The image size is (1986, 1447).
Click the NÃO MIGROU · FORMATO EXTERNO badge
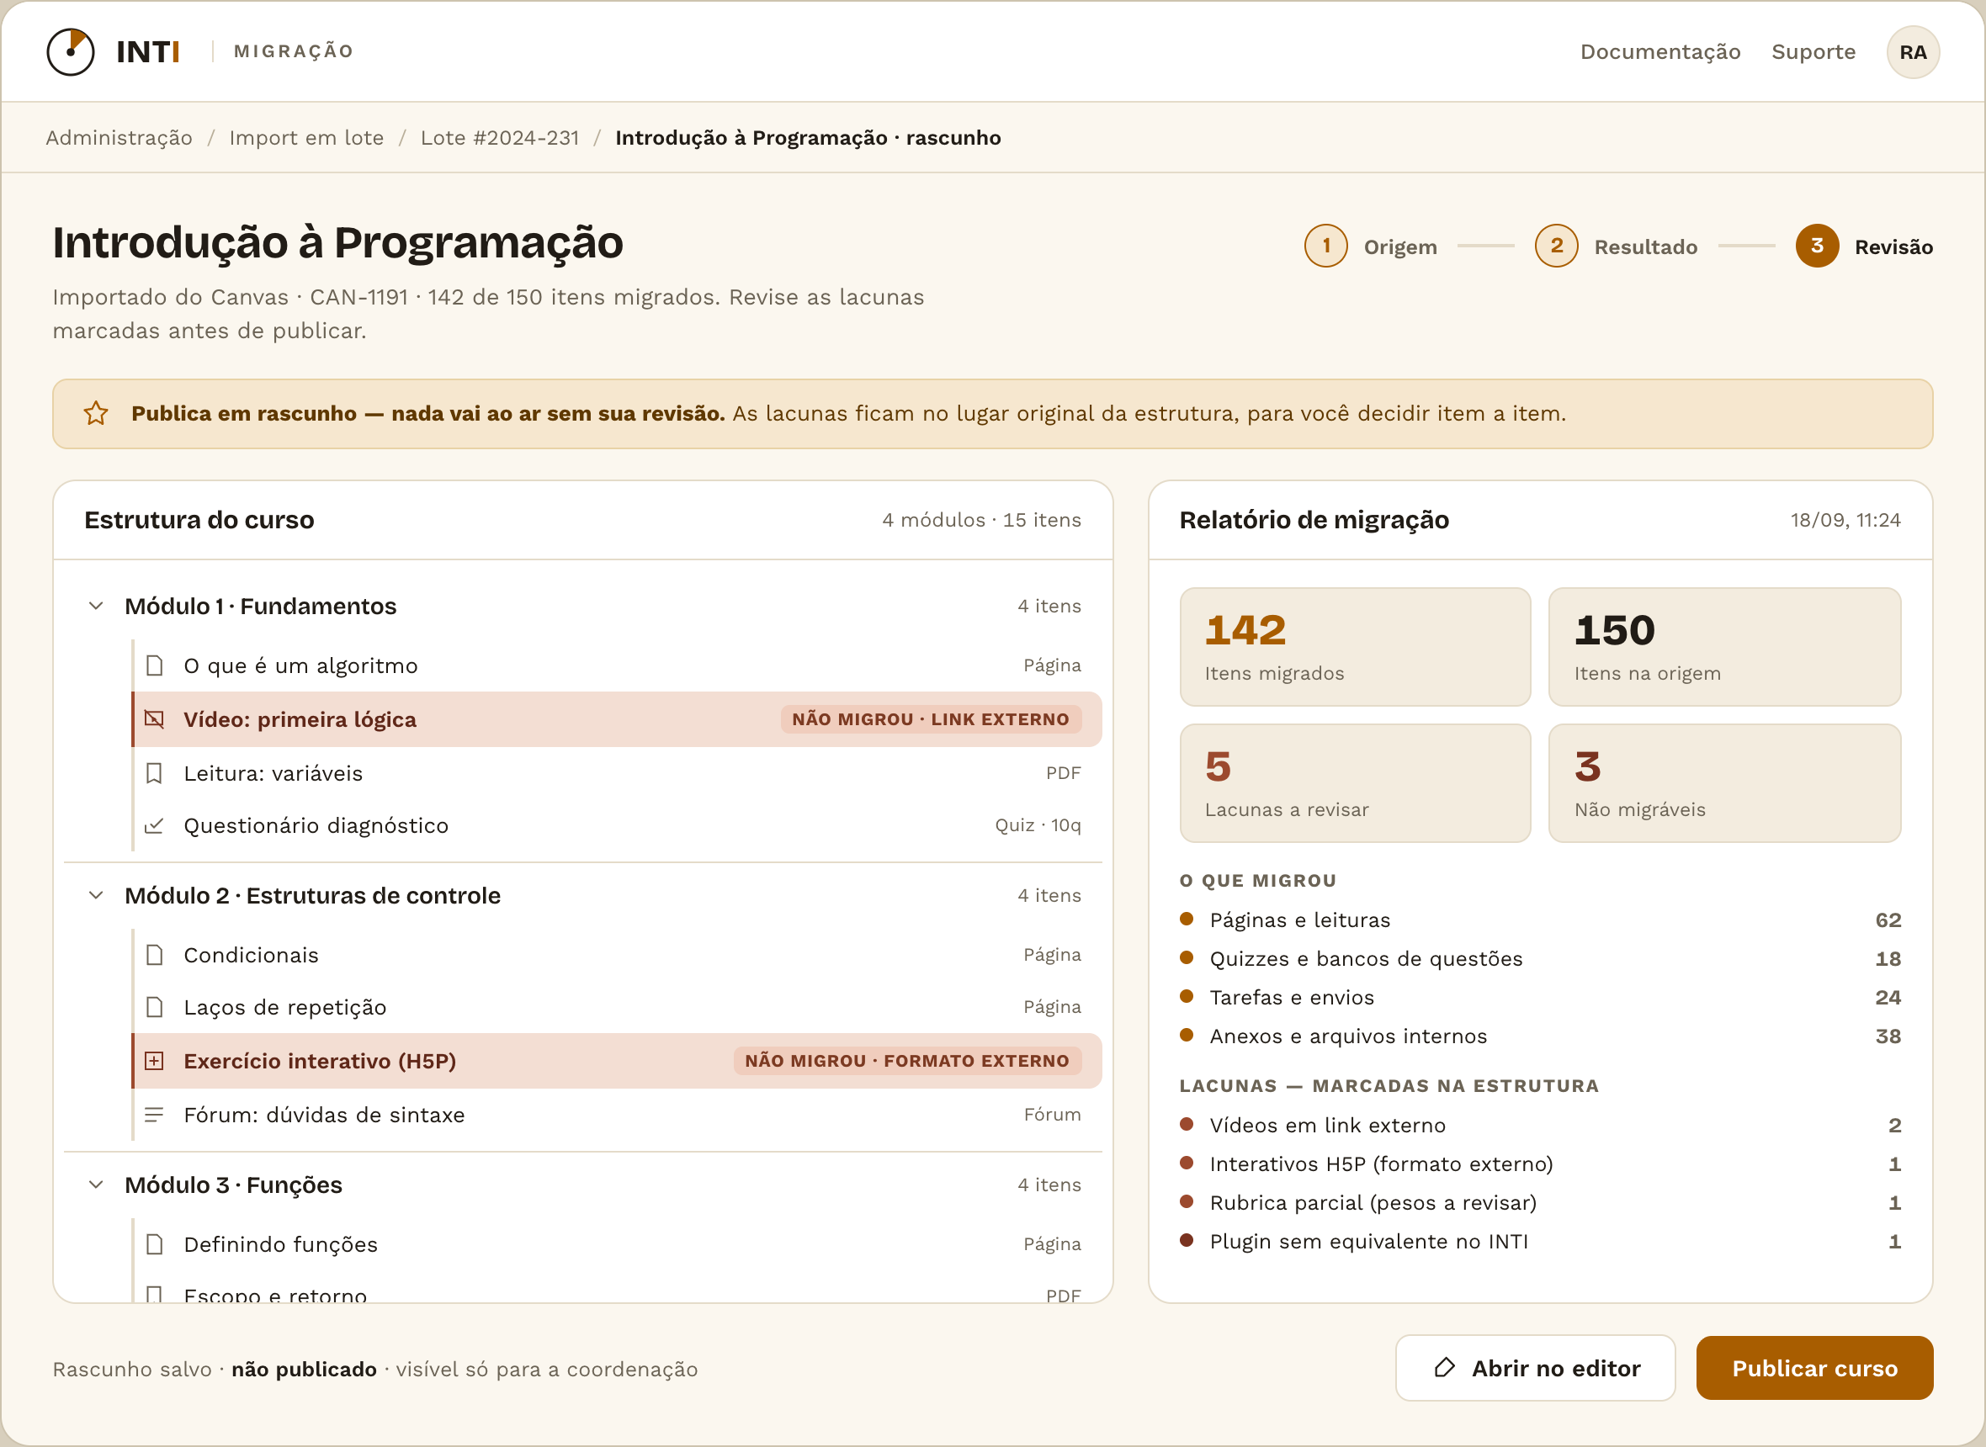coord(906,1061)
